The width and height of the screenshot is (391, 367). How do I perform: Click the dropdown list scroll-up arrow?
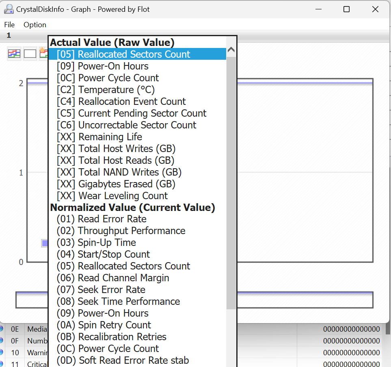231,50
